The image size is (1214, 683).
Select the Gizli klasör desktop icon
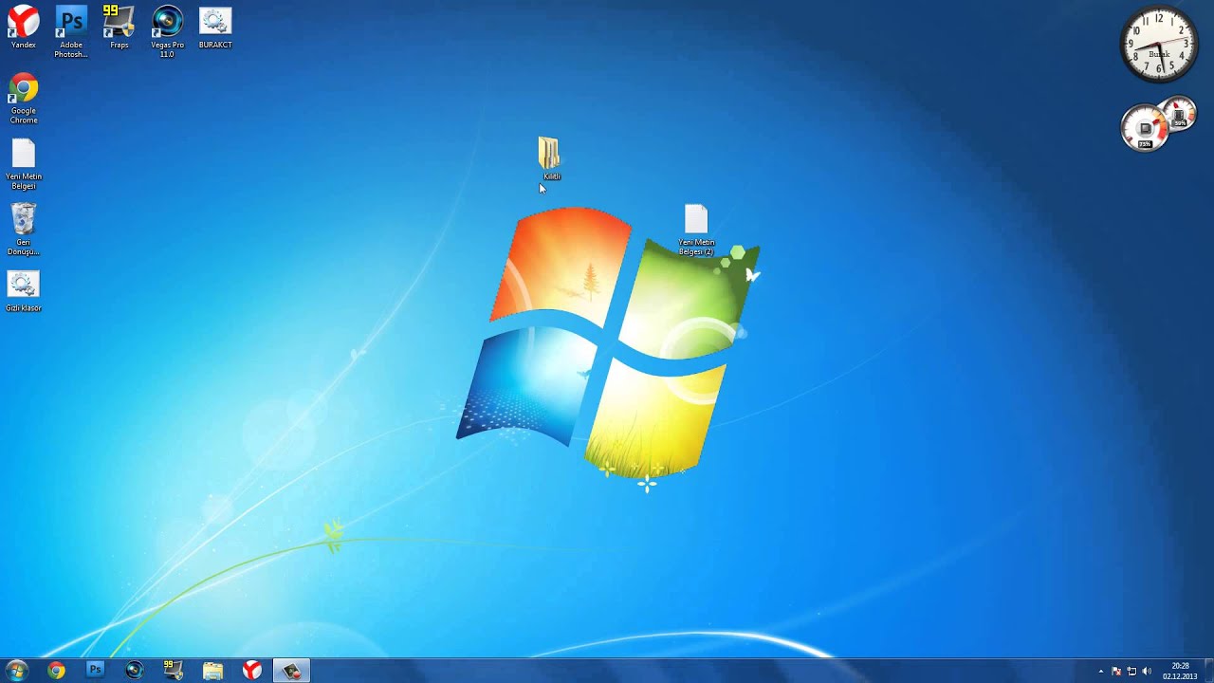(23, 291)
